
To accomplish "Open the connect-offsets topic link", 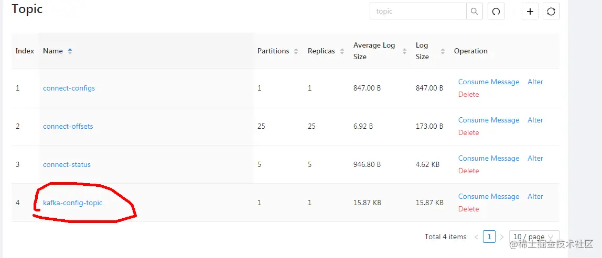I will pos(68,126).
